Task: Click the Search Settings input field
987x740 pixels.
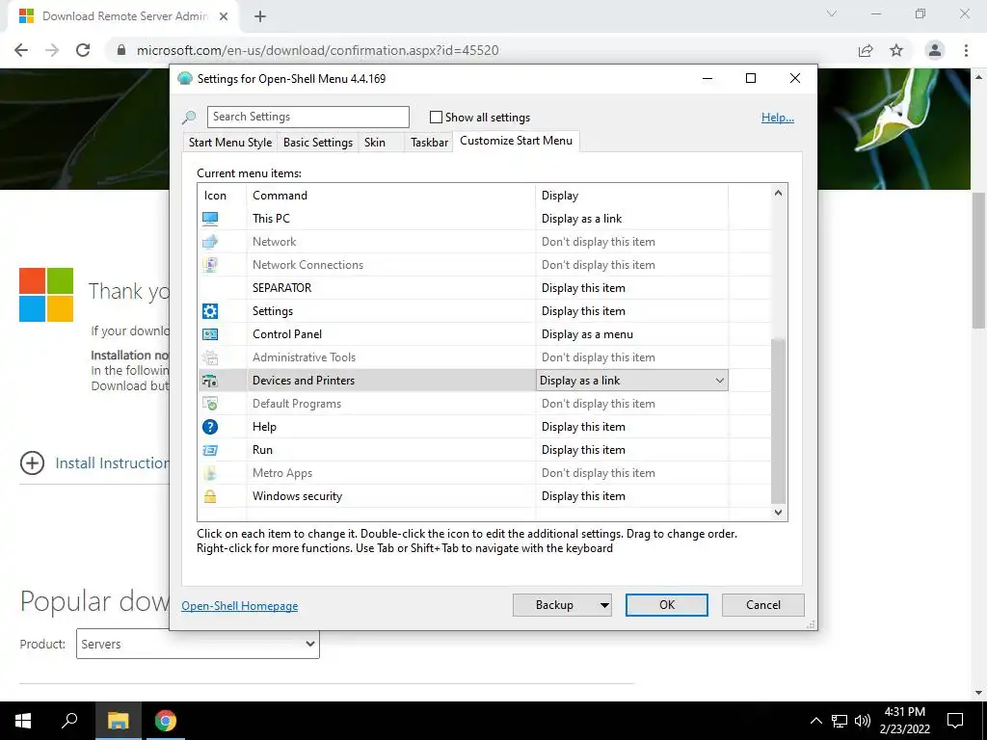Action: click(307, 117)
